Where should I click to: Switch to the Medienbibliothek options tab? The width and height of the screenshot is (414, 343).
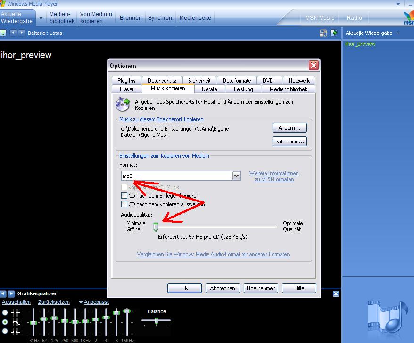[x=289, y=89]
